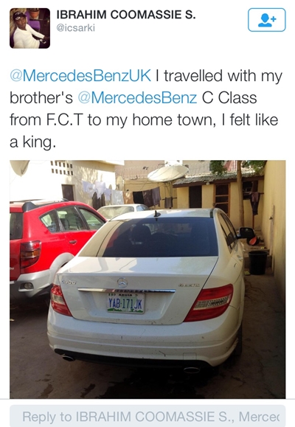The width and height of the screenshot is (295, 427).
Task: Tap the right tail light of Mercedes
Action: (x=209, y=302)
